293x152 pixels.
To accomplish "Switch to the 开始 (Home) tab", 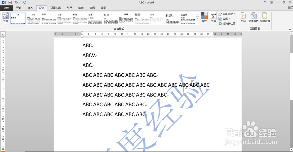I will tap(19, 8).
